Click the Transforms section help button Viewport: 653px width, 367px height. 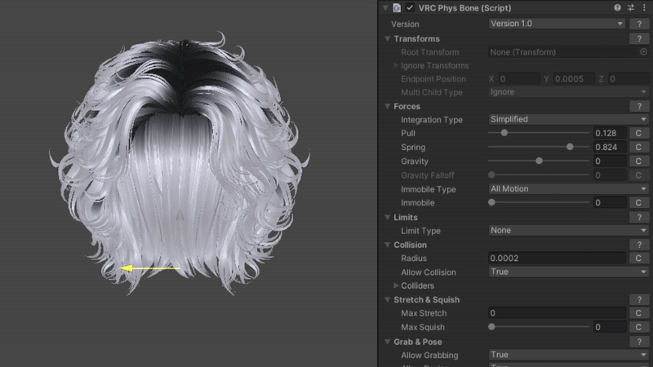pyautogui.click(x=639, y=38)
